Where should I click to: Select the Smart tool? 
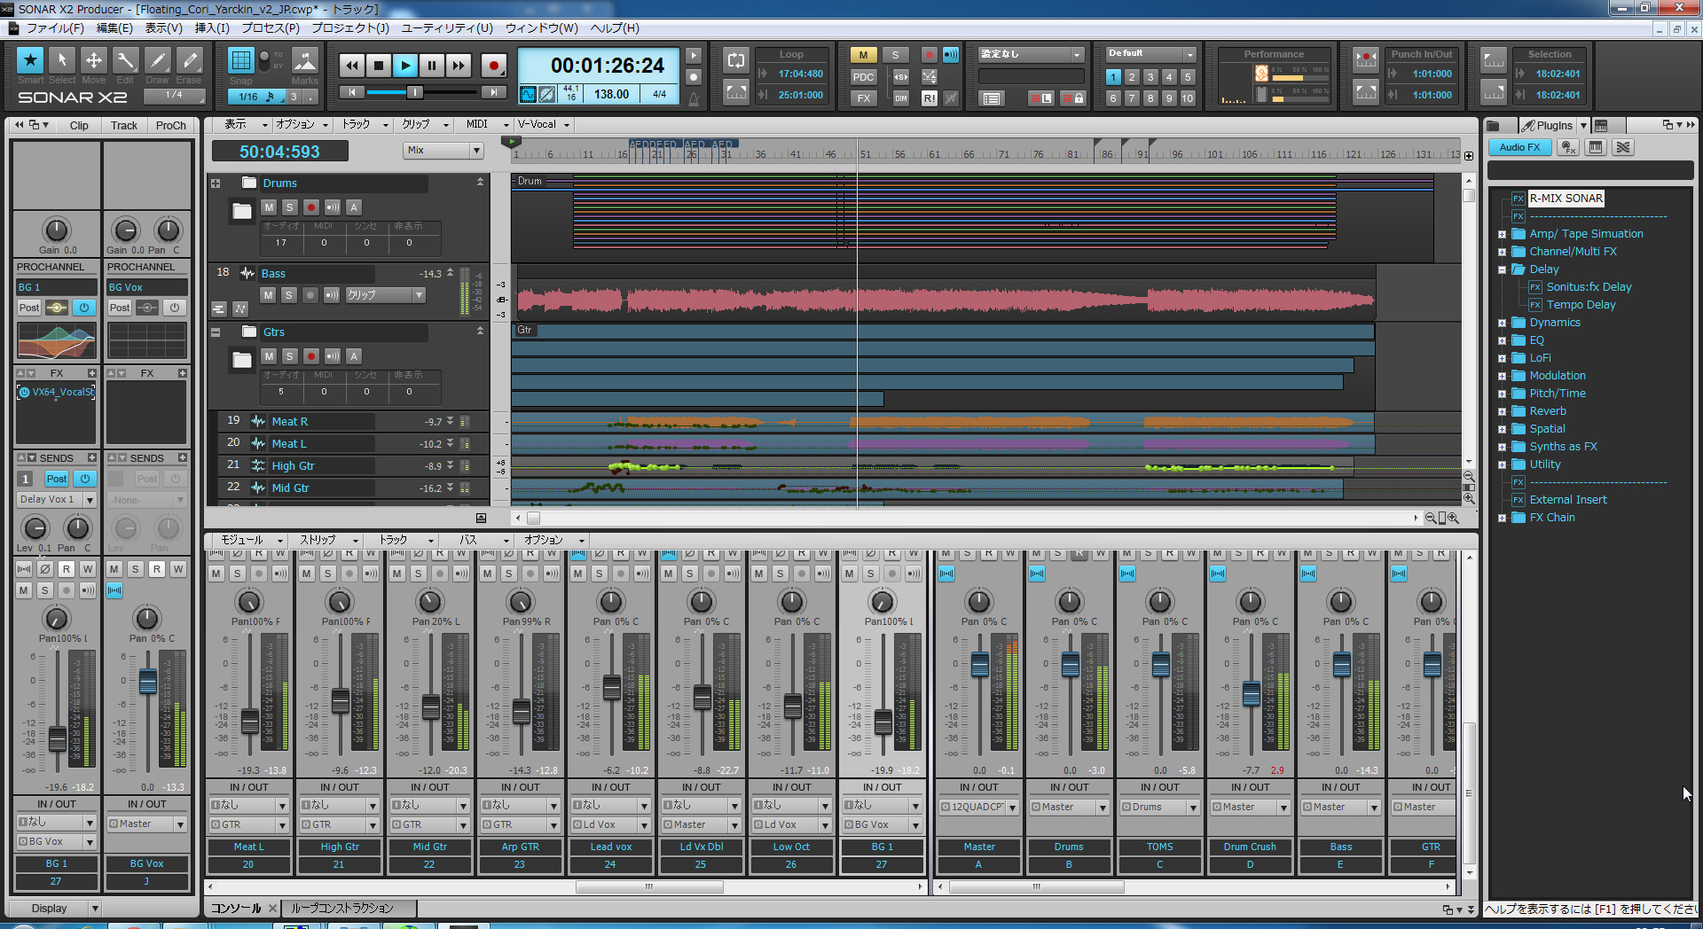[30, 61]
